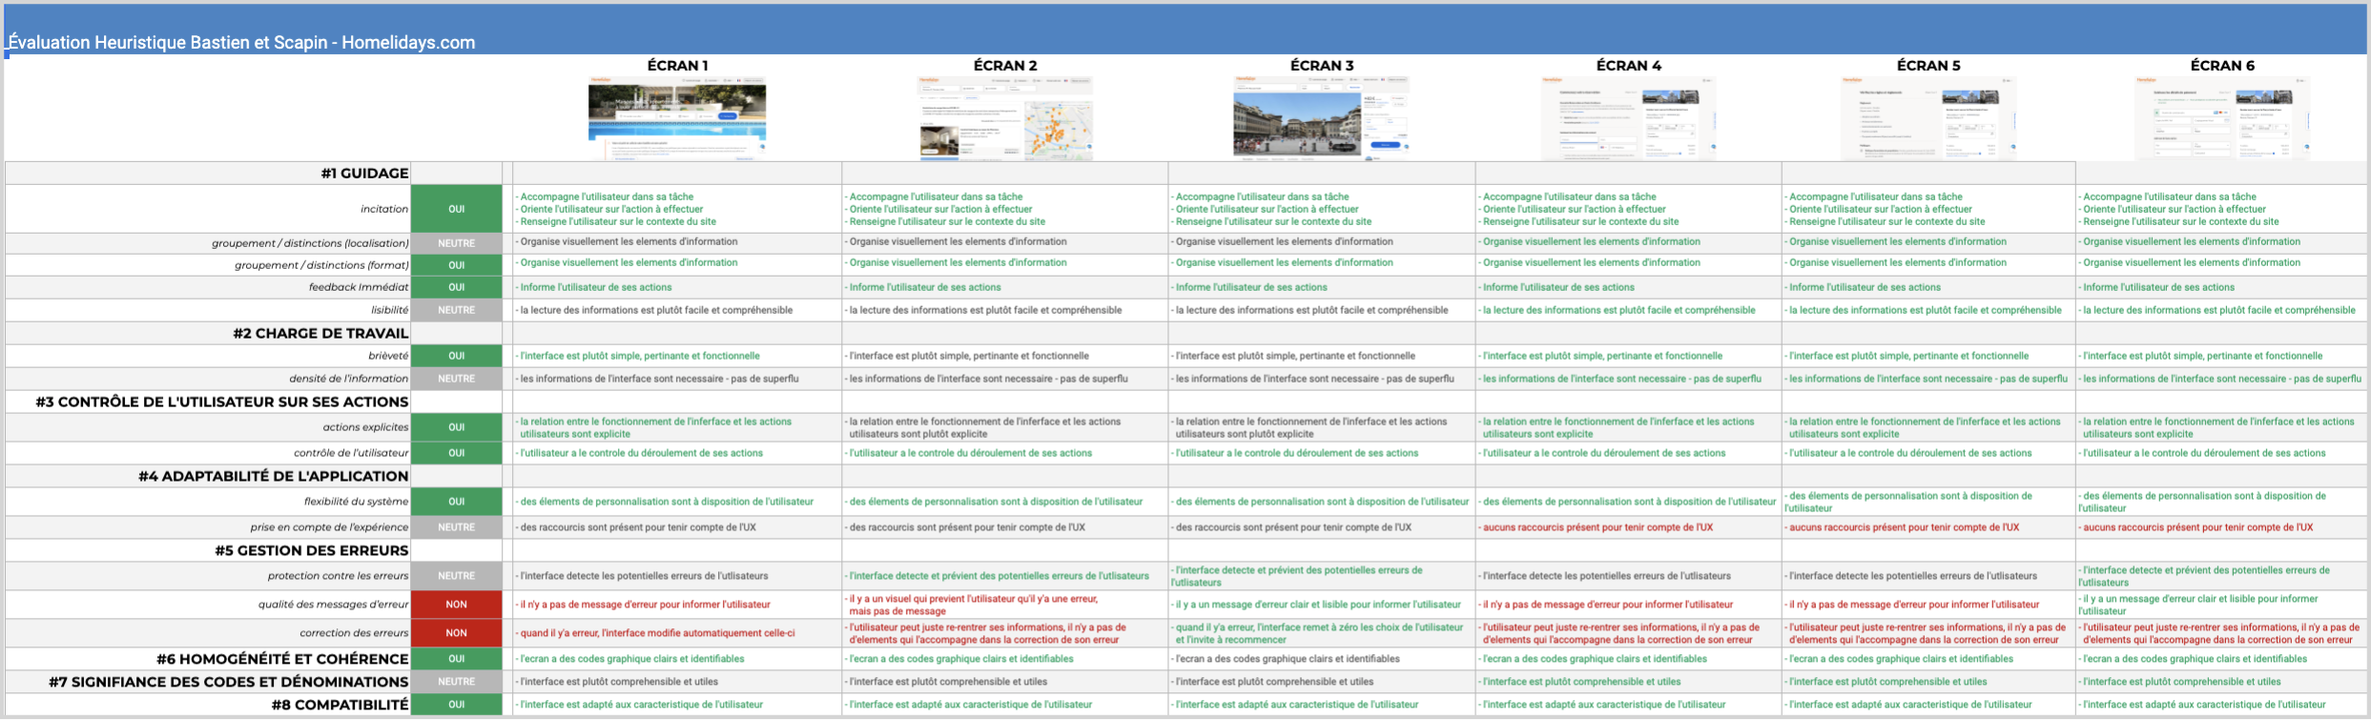Viewport: 2371px width, 720px height.
Task: Select the gray NEUTRE cell for groupement (localisation)
Action: click(457, 243)
